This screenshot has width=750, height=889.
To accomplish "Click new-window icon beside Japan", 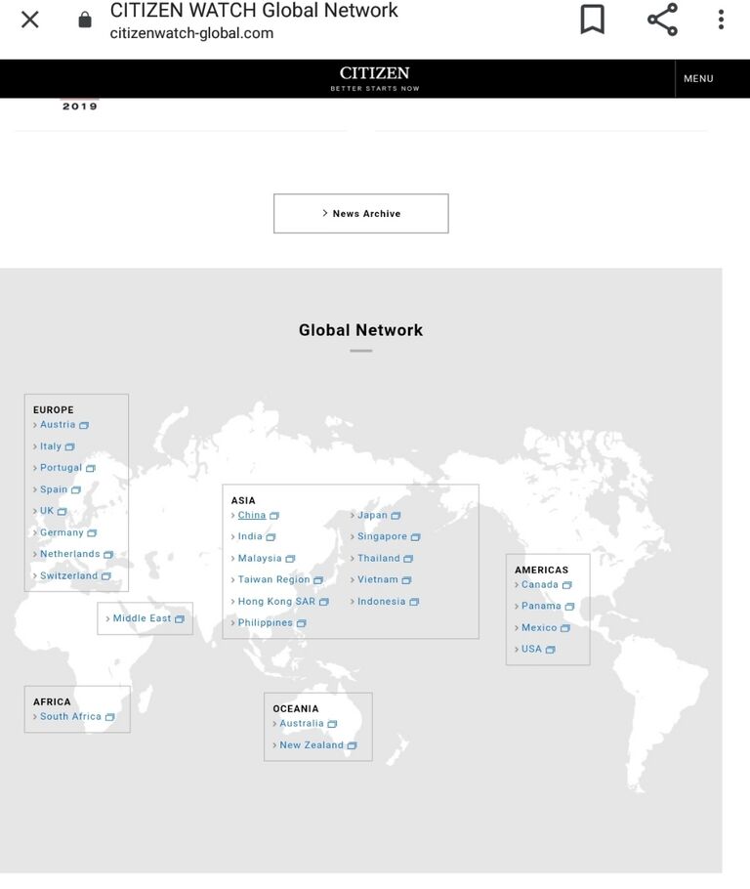I will pos(396,516).
